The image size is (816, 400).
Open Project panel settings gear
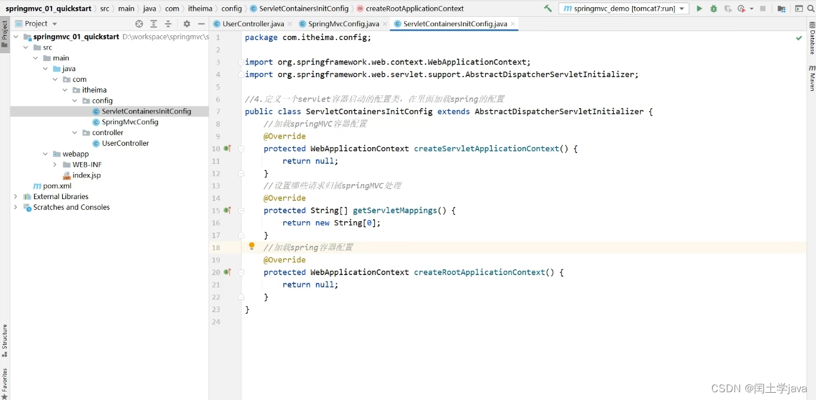tap(187, 24)
